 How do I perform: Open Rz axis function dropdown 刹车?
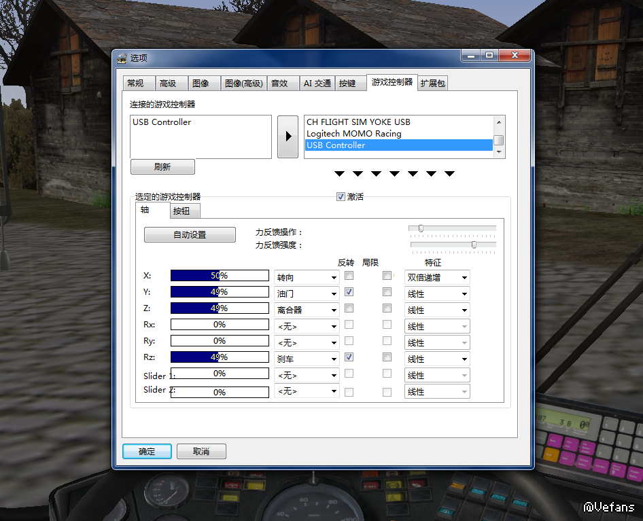click(307, 359)
